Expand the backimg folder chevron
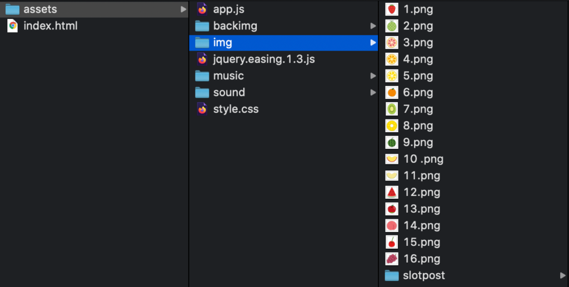The width and height of the screenshot is (569, 287). pos(373,26)
